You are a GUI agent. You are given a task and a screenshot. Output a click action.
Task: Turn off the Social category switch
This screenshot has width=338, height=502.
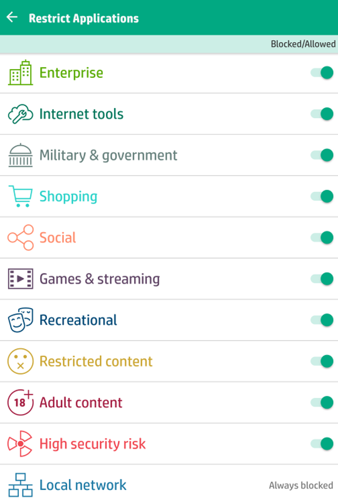[x=322, y=238]
